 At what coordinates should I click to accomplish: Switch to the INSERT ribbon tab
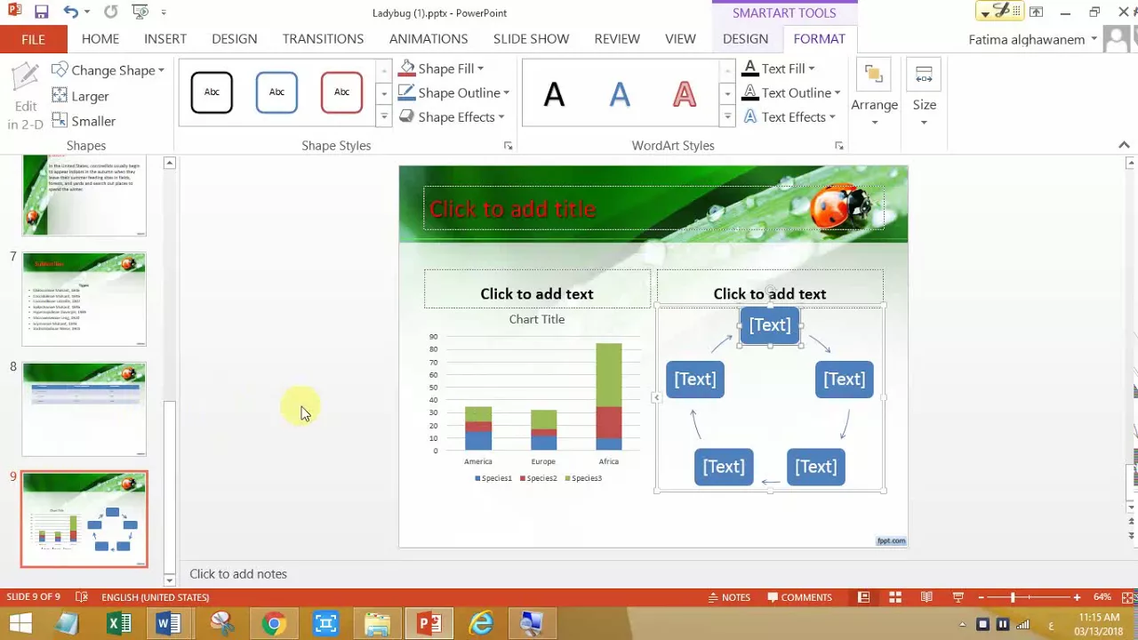tap(165, 39)
